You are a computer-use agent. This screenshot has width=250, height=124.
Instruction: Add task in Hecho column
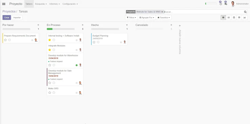click(127, 25)
